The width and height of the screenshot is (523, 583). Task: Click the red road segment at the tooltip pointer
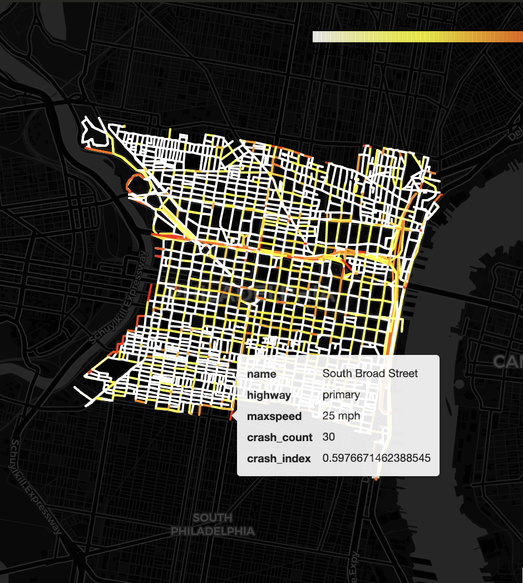pos(232,416)
